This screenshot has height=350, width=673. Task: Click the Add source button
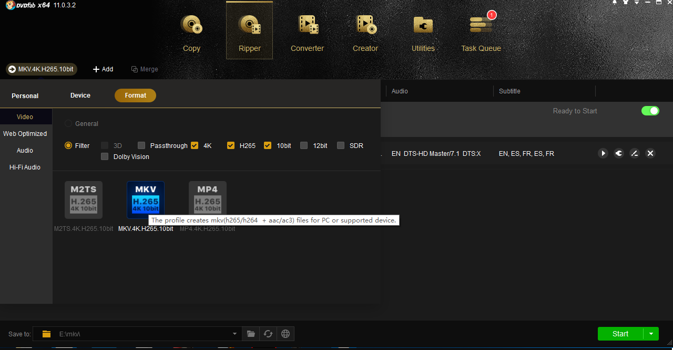pyautogui.click(x=103, y=69)
